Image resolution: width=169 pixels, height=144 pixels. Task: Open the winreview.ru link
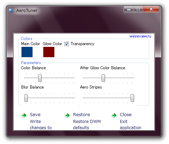(140, 36)
